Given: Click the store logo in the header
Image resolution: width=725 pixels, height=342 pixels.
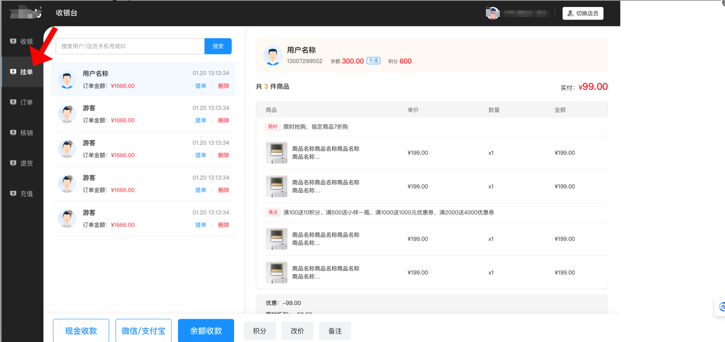Looking at the screenshot, I should [x=25, y=13].
